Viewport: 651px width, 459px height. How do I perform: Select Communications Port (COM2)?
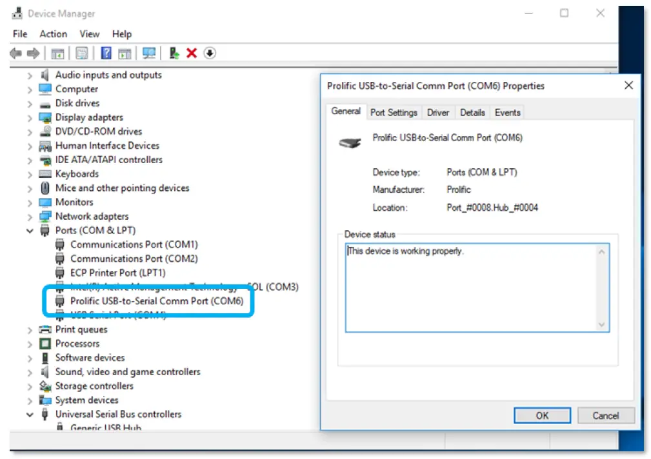click(134, 259)
